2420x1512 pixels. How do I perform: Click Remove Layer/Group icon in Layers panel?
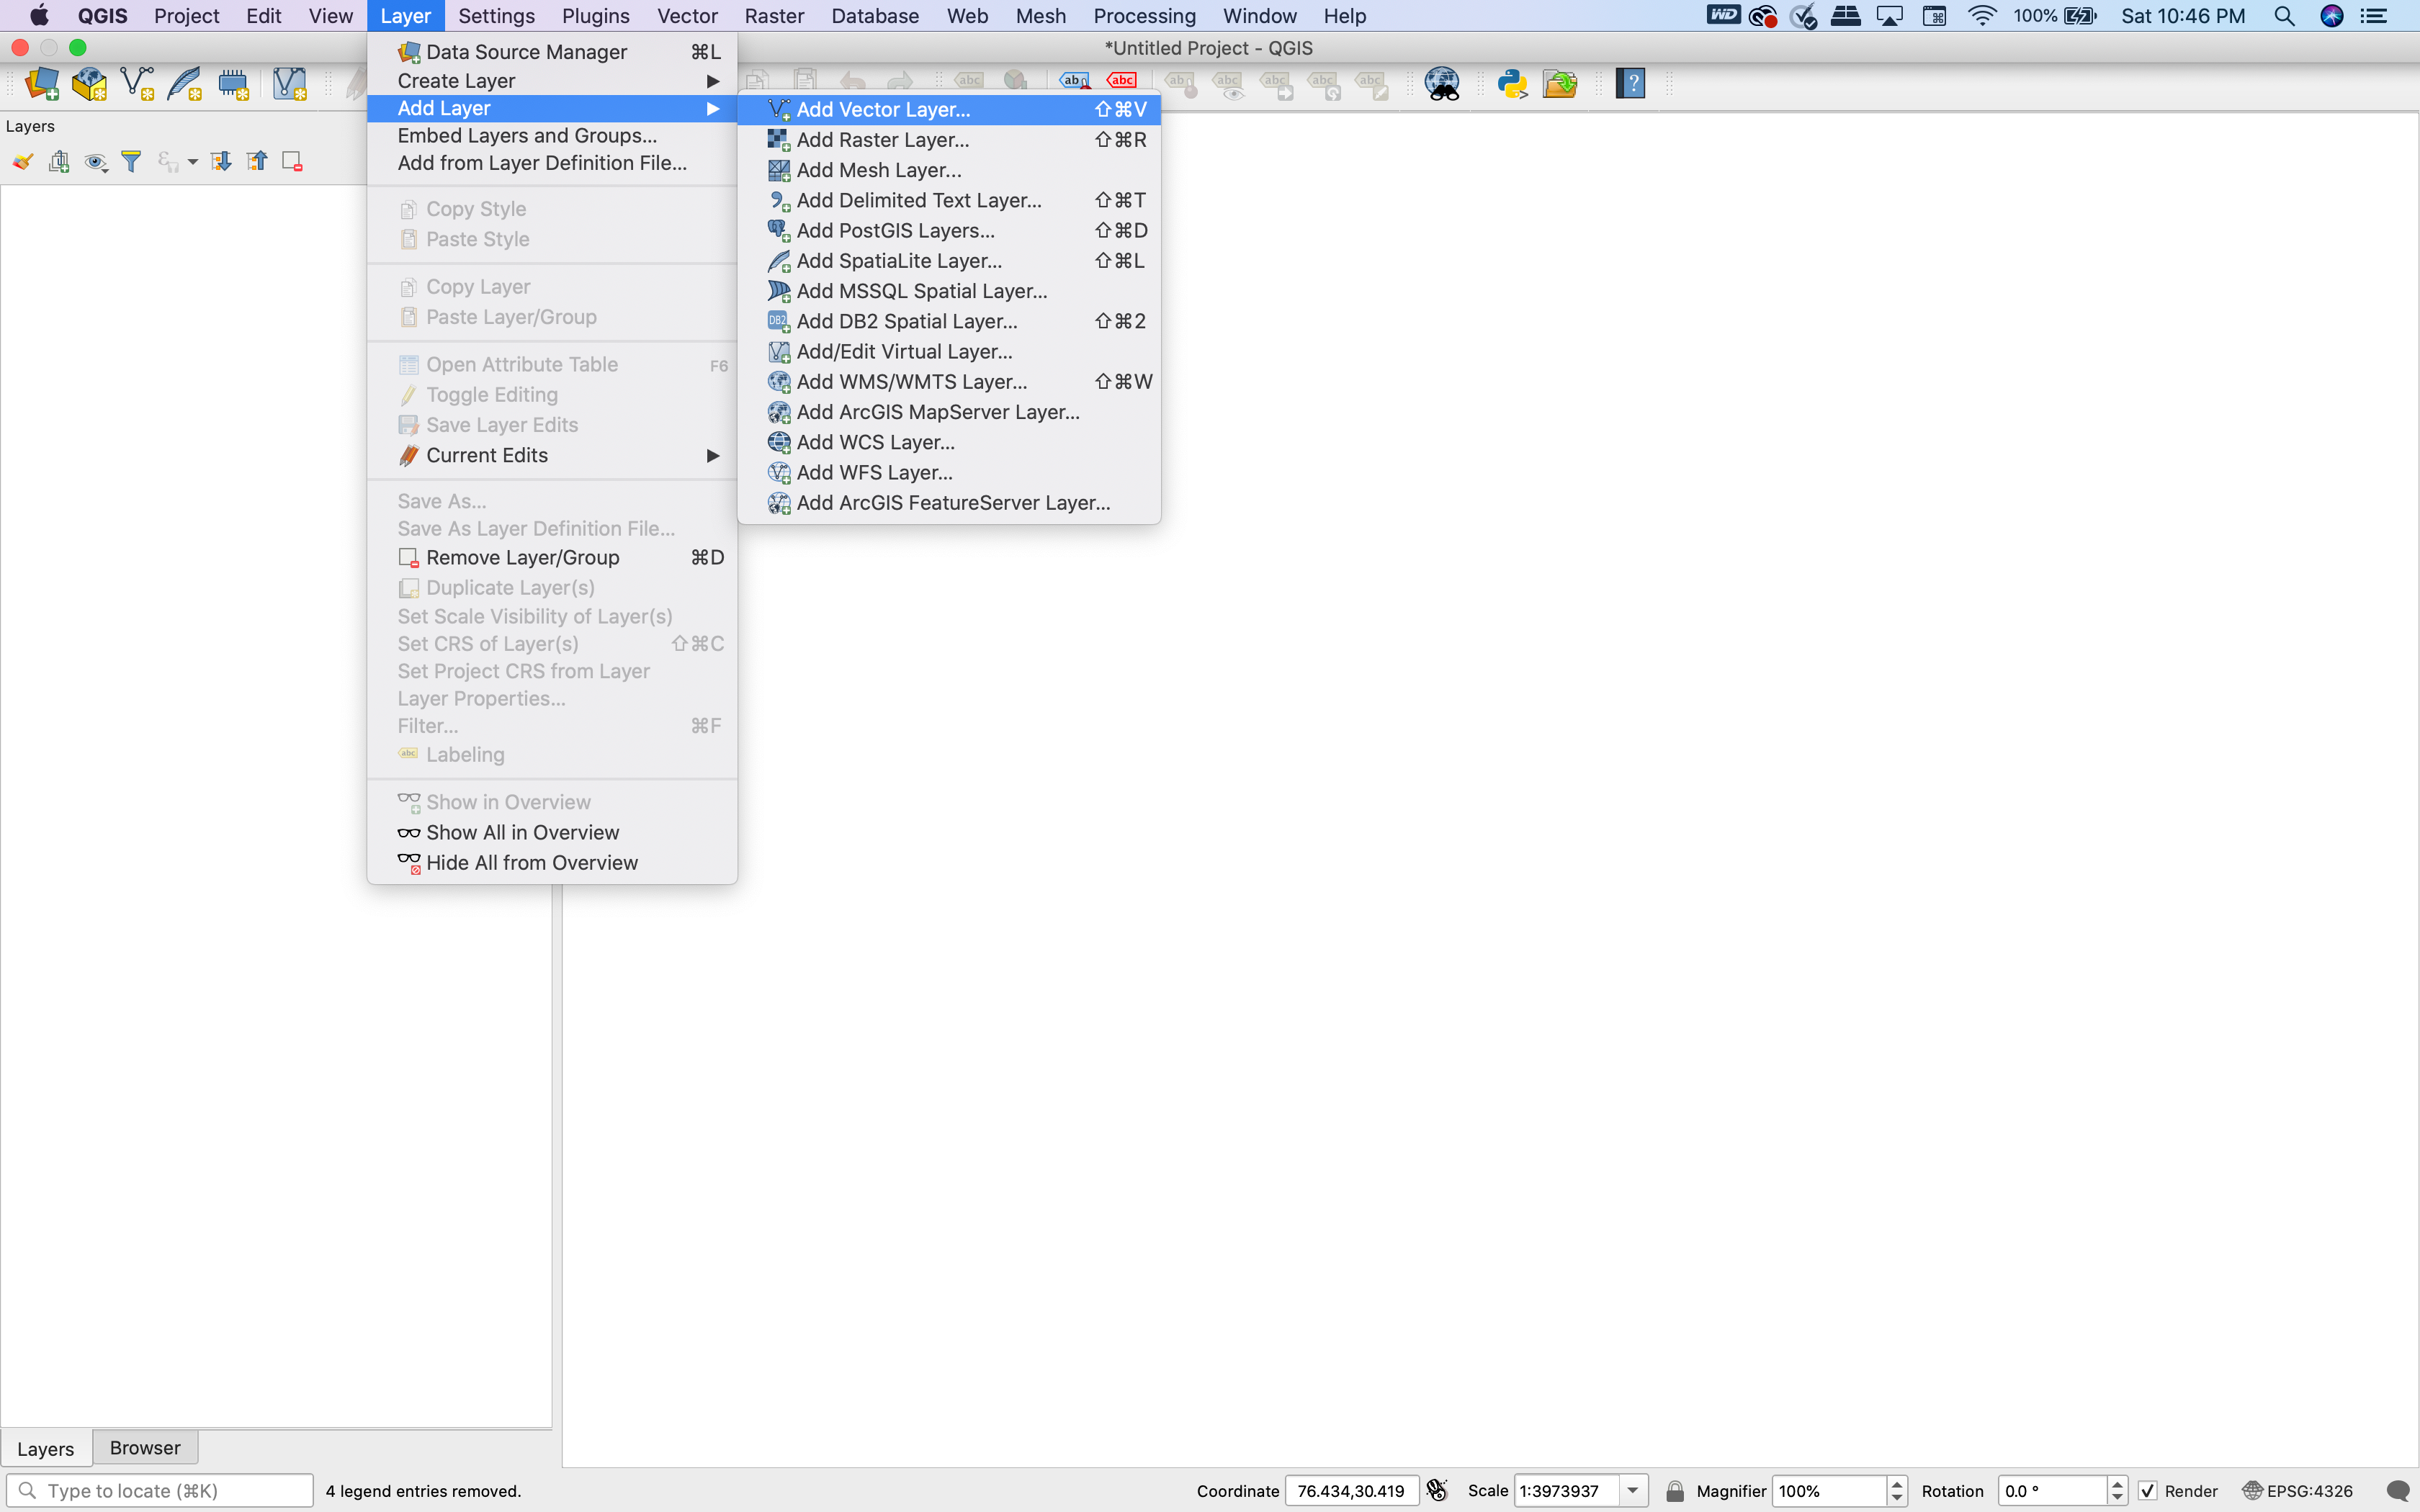[292, 162]
